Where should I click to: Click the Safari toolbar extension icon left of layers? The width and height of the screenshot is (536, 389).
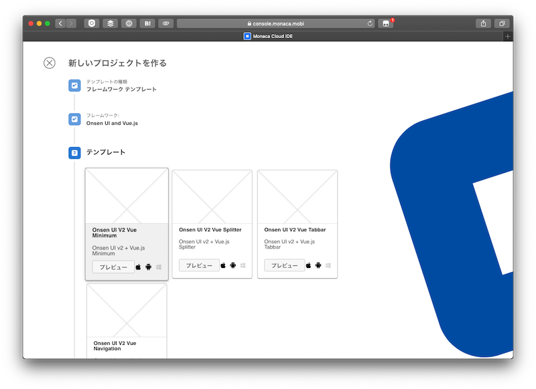(x=92, y=23)
